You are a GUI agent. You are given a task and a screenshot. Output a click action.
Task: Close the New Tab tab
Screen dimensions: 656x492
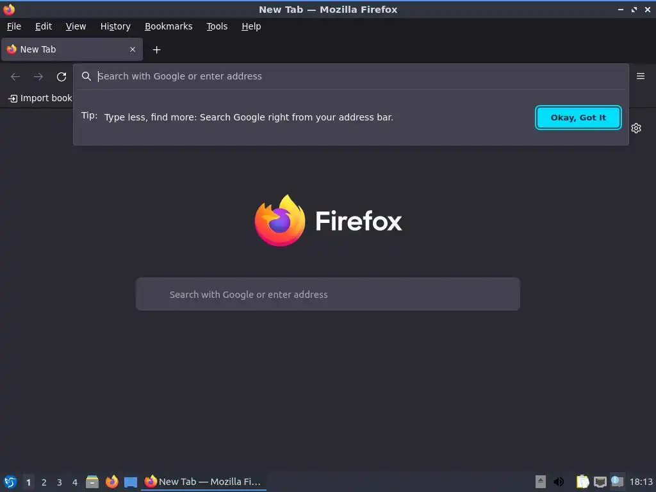[x=133, y=49]
